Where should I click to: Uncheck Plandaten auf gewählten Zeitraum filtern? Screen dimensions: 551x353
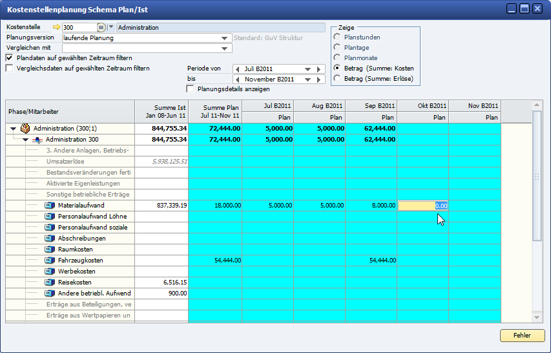pos(9,58)
